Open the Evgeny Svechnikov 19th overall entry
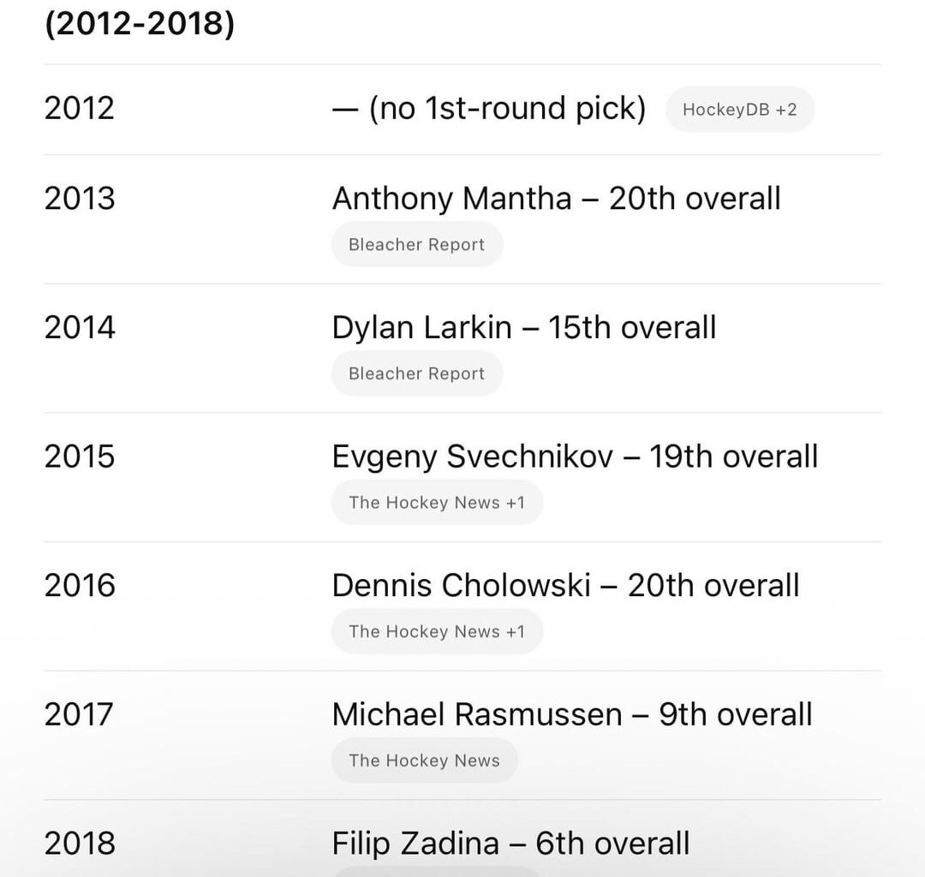Image resolution: width=925 pixels, height=877 pixels. pyautogui.click(x=576, y=456)
